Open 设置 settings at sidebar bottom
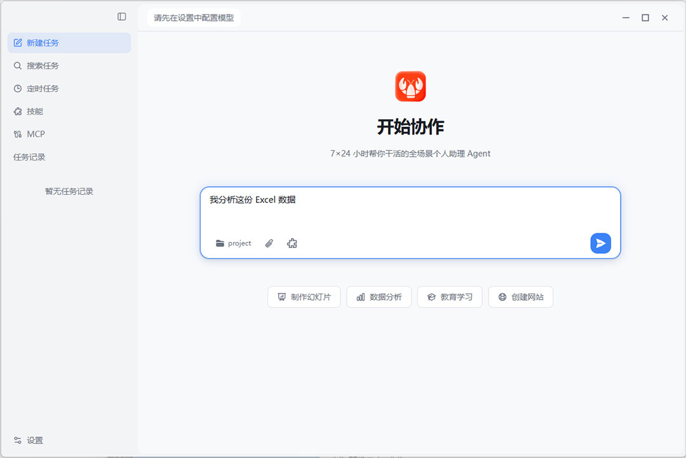Viewport: 686px width, 458px height. (x=29, y=440)
